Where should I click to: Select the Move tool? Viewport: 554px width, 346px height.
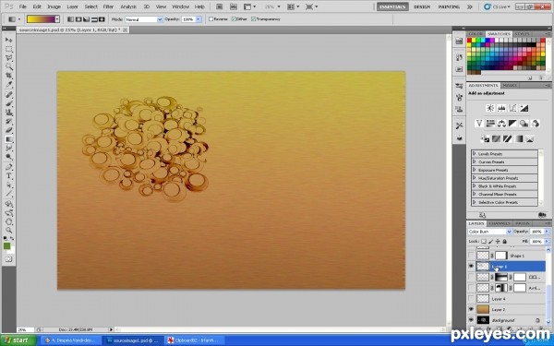[9, 40]
